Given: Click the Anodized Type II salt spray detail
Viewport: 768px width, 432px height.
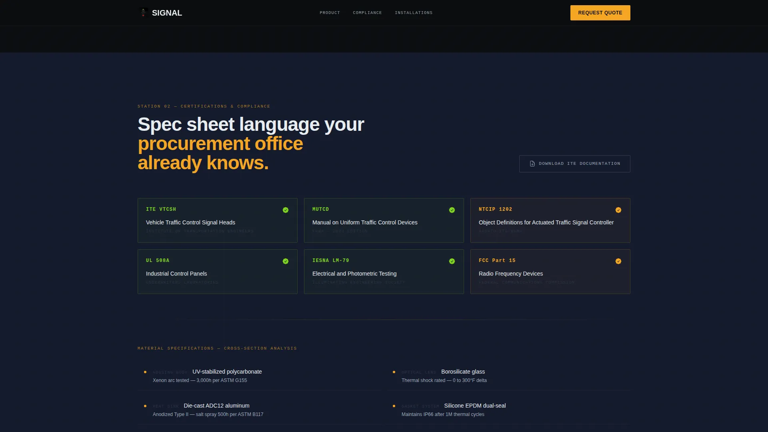Looking at the screenshot, I should pos(208,414).
